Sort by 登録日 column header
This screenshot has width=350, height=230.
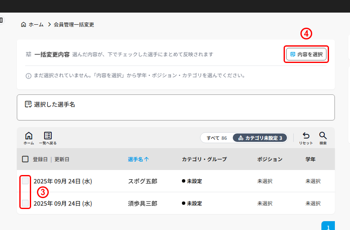[40, 159]
